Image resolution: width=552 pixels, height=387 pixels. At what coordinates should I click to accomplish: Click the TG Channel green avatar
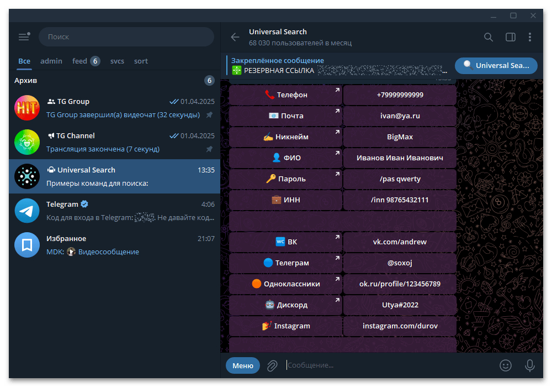point(27,142)
